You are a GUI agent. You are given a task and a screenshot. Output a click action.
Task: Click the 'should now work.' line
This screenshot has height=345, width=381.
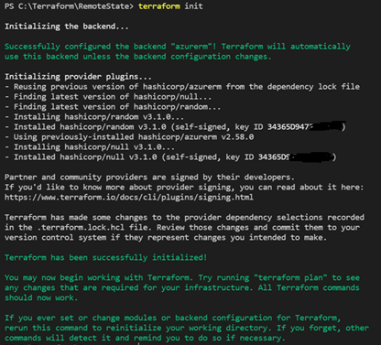(41, 297)
